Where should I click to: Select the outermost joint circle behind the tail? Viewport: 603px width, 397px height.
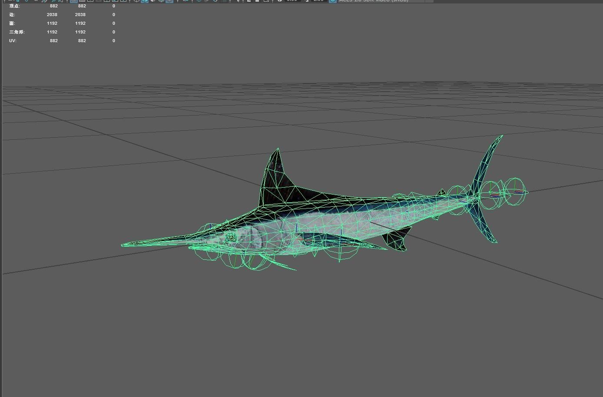[516, 192]
